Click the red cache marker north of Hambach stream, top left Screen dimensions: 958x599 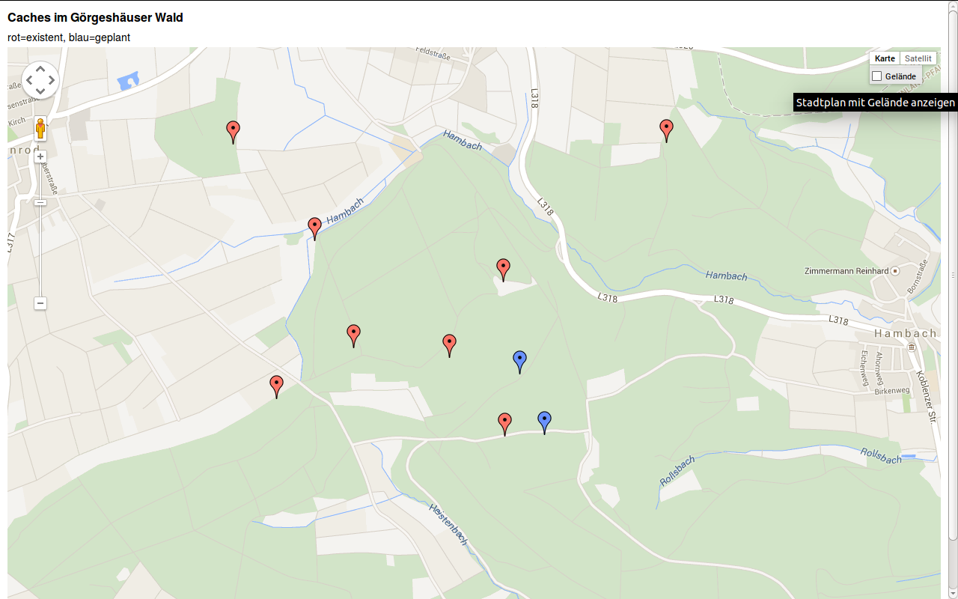click(x=233, y=132)
